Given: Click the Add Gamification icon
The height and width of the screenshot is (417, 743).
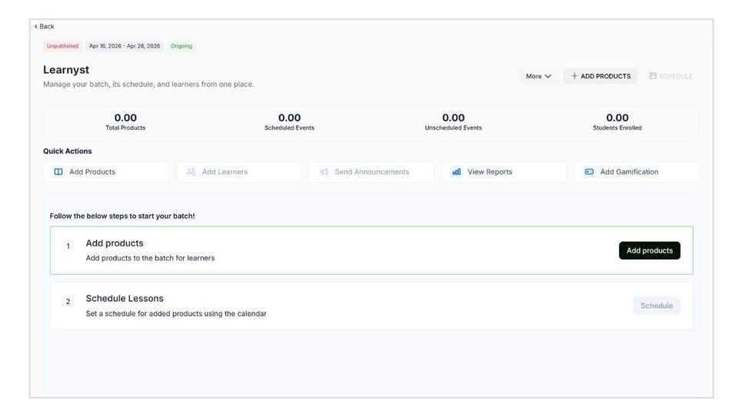Looking at the screenshot, I should [x=589, y=172].
